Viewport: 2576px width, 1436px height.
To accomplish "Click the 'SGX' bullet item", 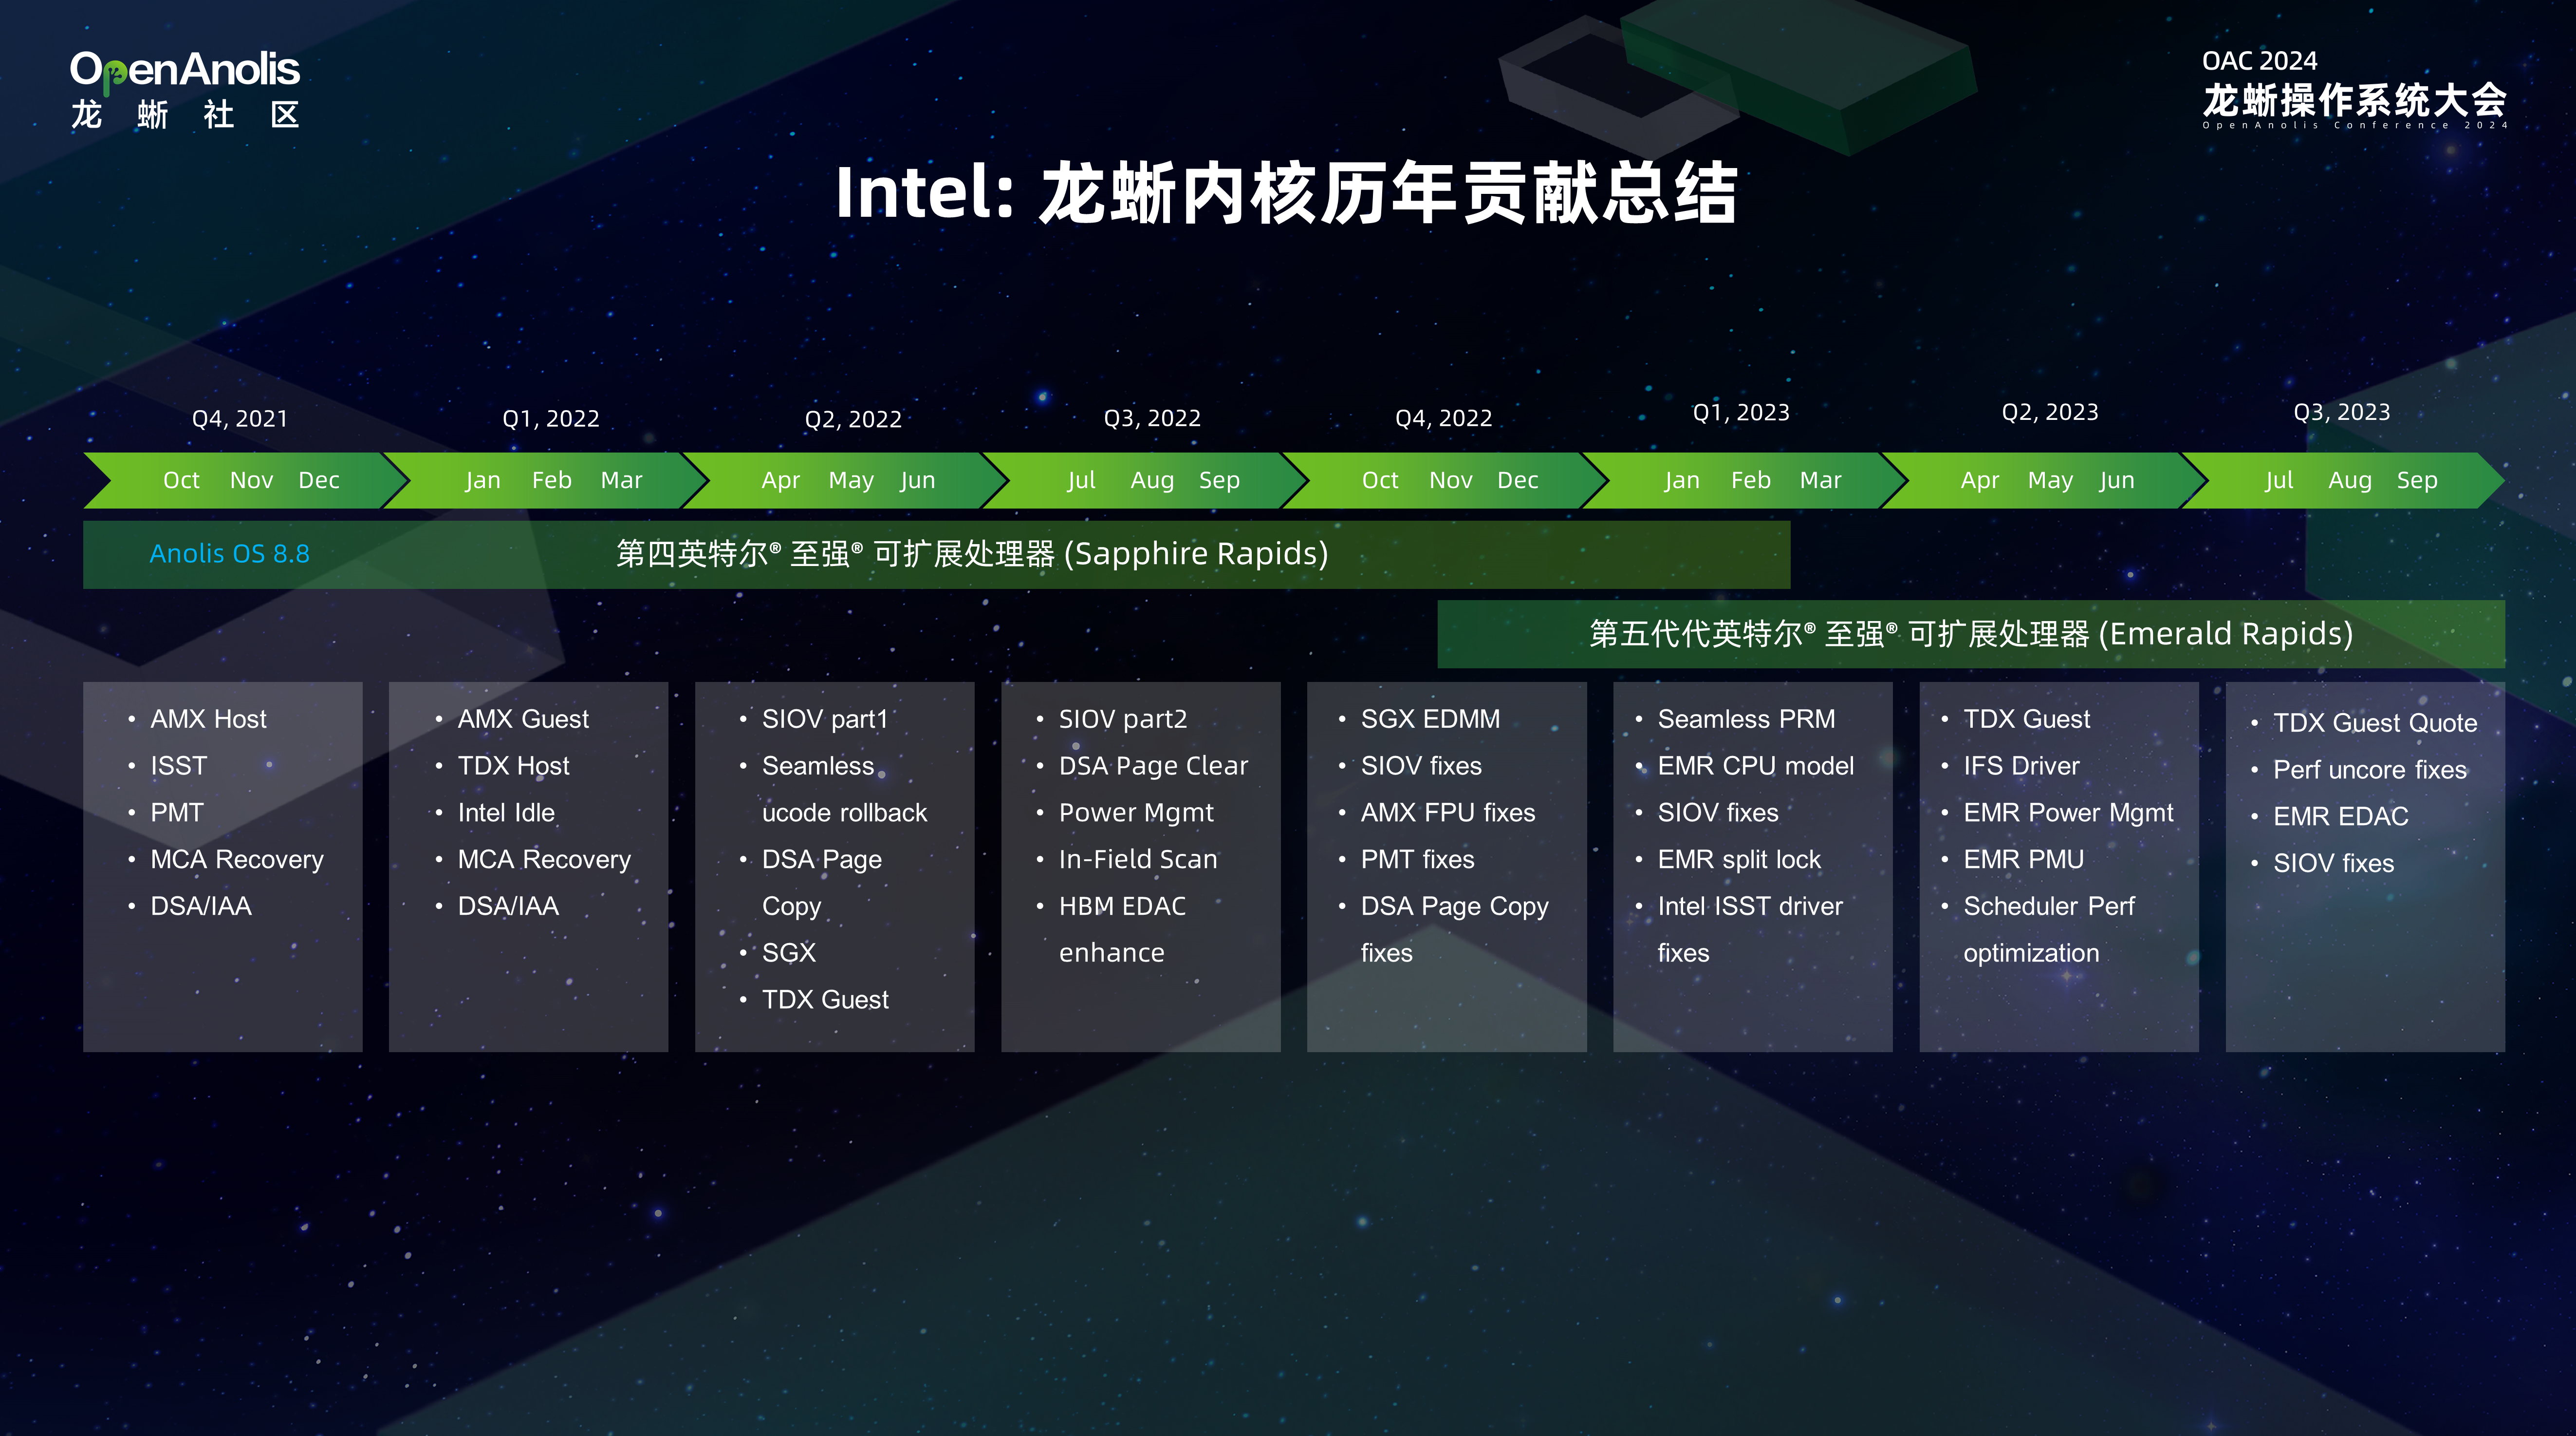I will point(789,953).
